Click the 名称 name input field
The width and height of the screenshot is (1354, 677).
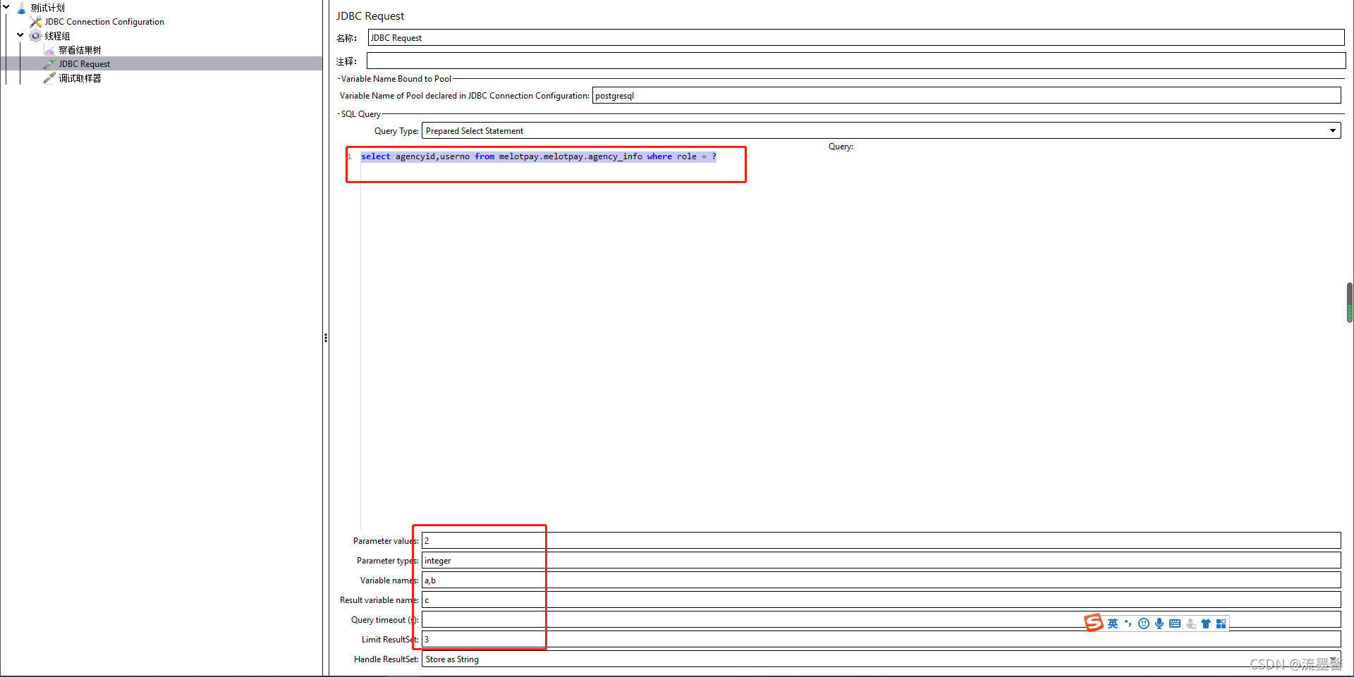856,37
